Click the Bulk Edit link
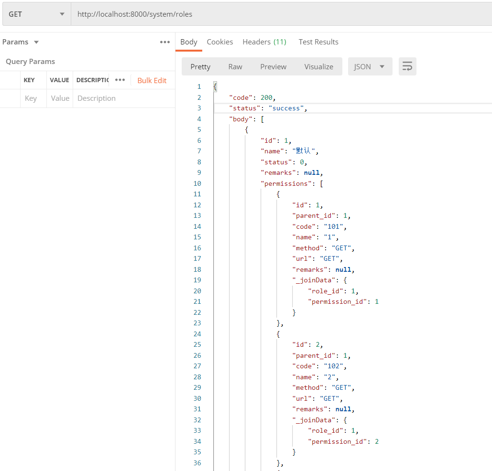 click(152, 80)
